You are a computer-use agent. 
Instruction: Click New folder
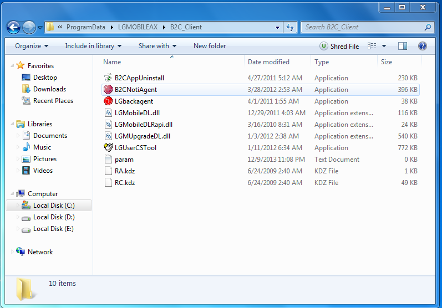[210, 46]
